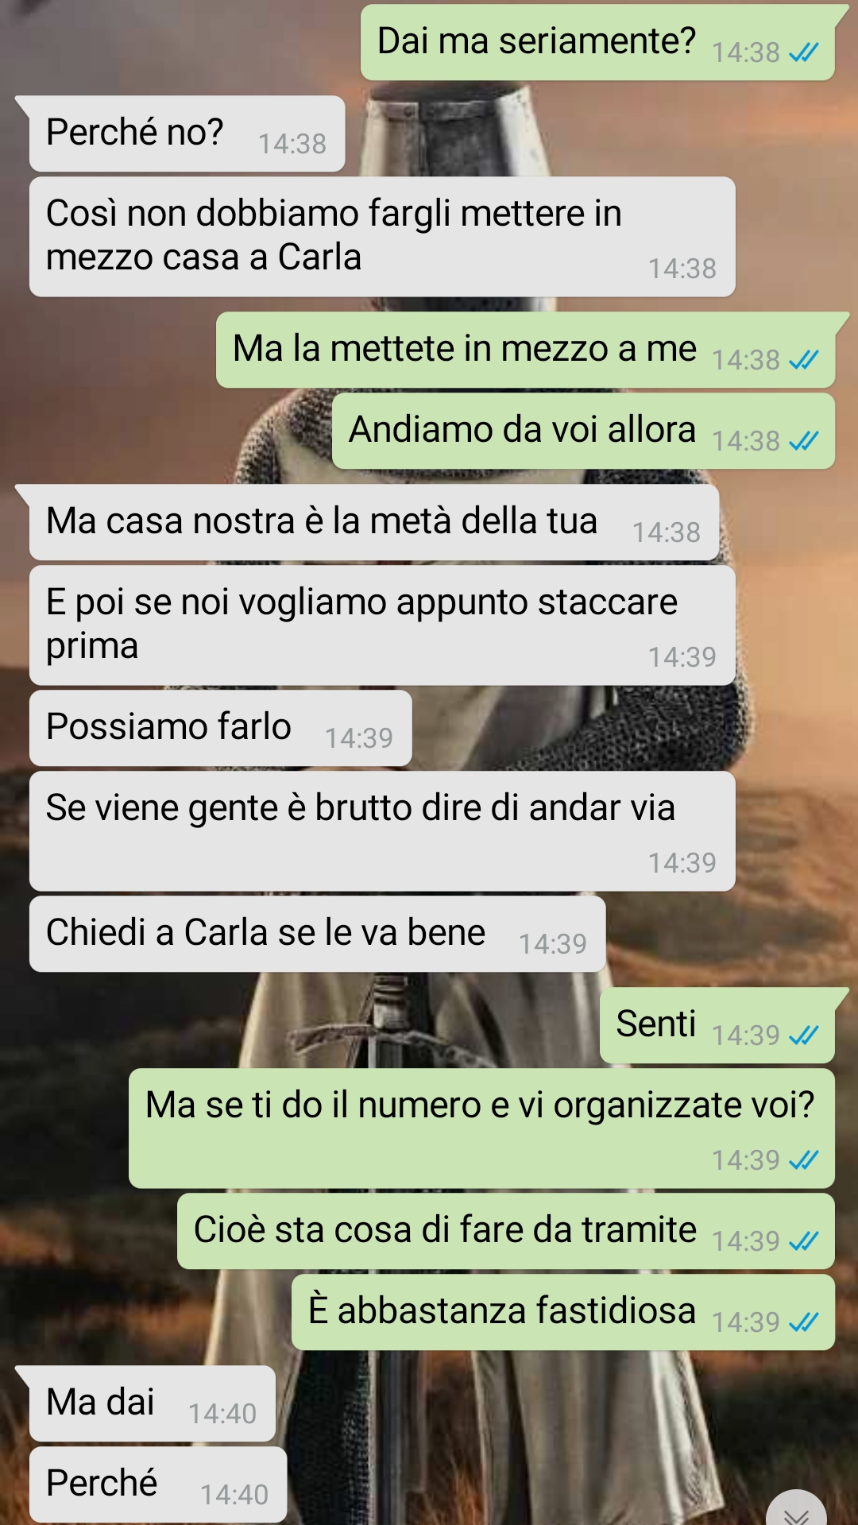Tap read ticks on 'È abbastanza fastidiosa'

tap(803, 1322)
